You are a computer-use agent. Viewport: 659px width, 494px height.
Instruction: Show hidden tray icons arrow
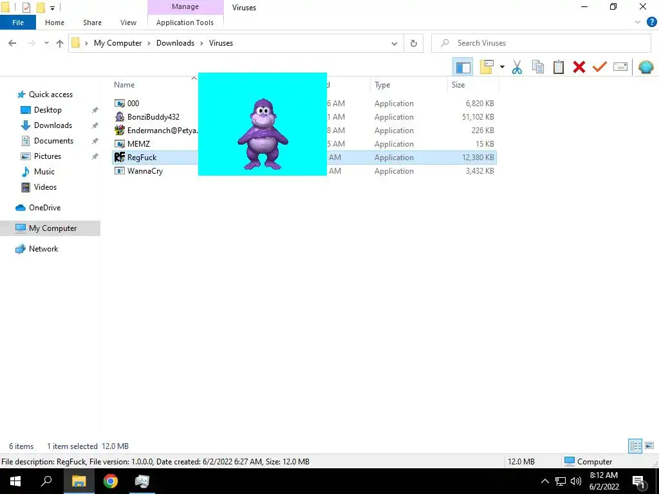pos(544,481)
